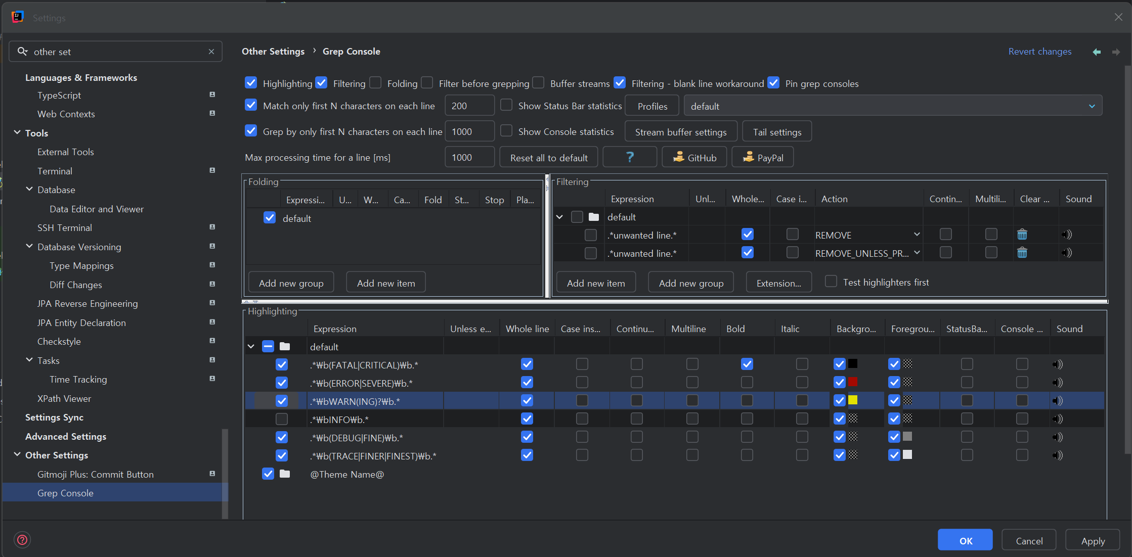This screenshot has height=557, width=1132.
Task: Click the question mark help button
Action: click(630, 157)
